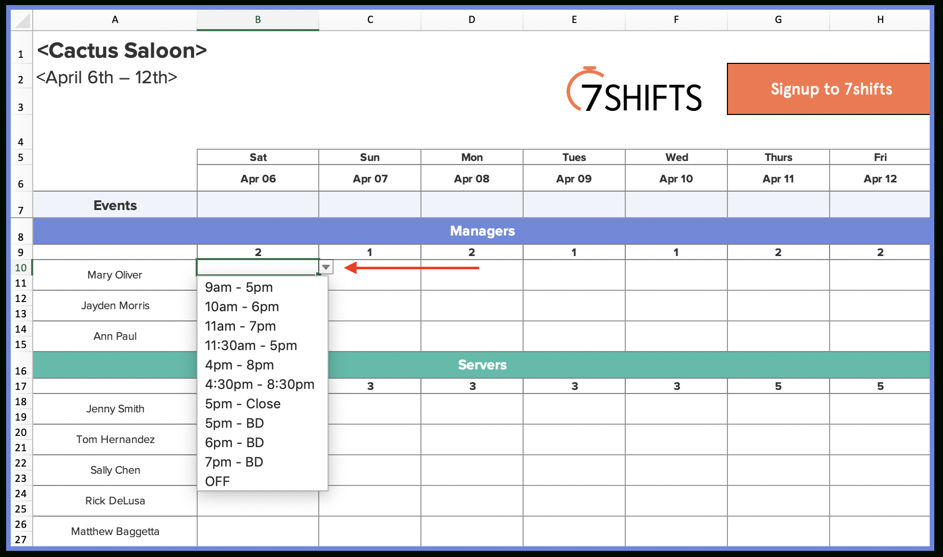Click the Apr 09 date cell
Viewport: 943px width, 557px height.
tap(574, 178)
